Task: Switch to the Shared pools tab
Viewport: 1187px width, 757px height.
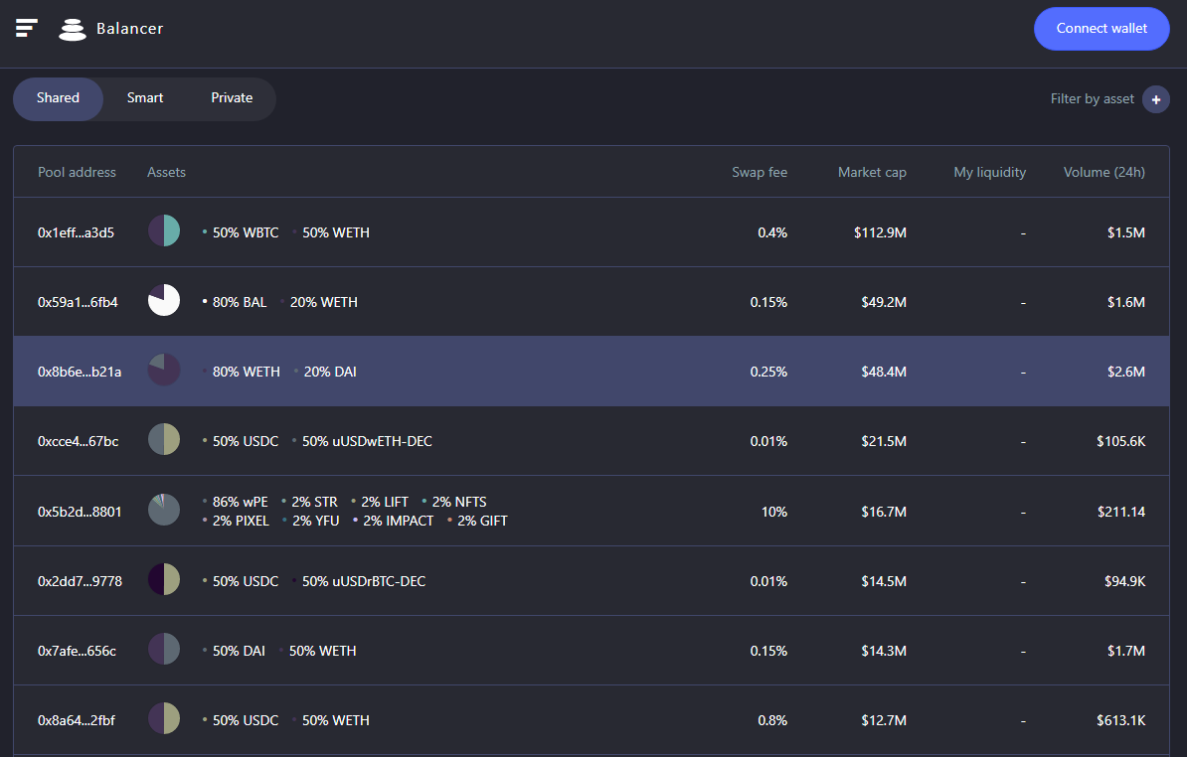Action: pos(59,98)
